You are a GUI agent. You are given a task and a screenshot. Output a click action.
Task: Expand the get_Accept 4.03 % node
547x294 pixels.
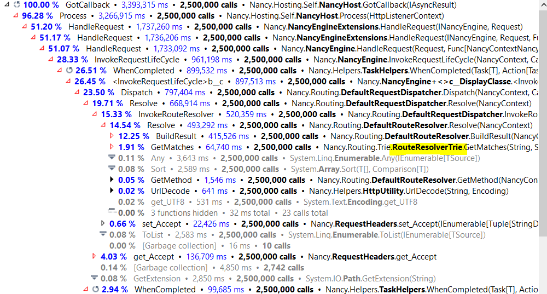(x=94, y=256)
